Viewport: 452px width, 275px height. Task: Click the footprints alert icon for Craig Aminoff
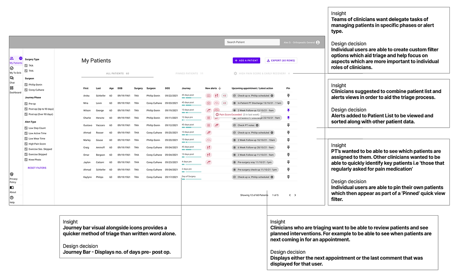click(x=209, y=147)
